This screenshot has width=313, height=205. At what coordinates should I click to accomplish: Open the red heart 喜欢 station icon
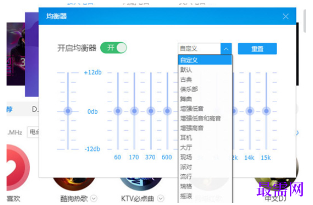[x=18, y=168]
